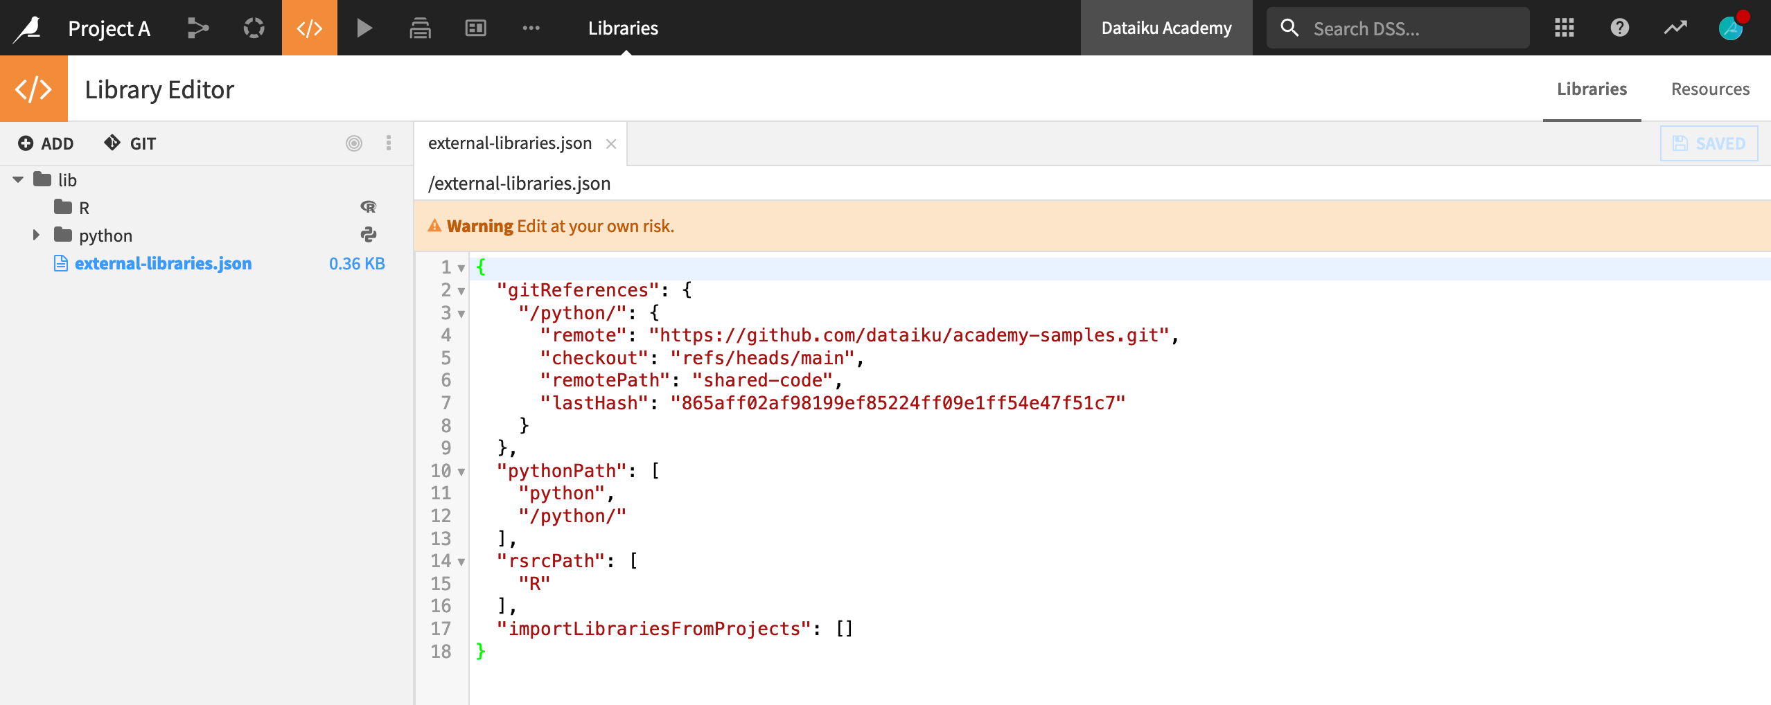Open the Notebooks icon

(x=421, y=28)
